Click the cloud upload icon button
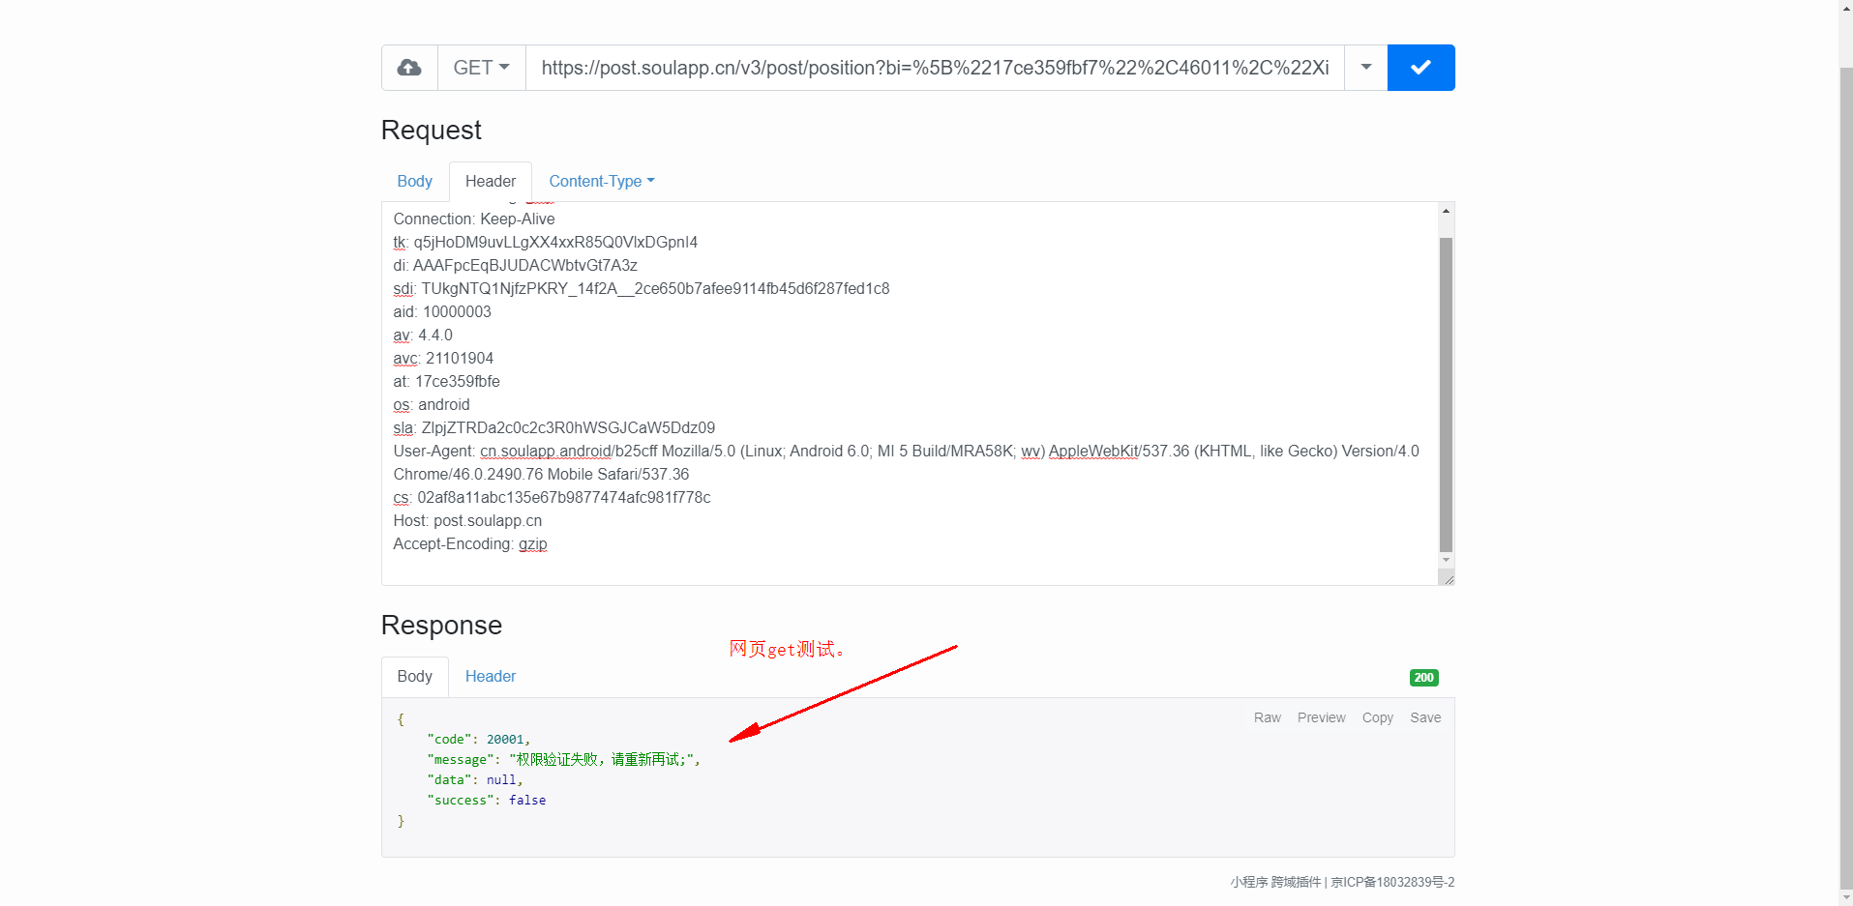Viewport: 1853px width, 906px height. tap(409, 68)
